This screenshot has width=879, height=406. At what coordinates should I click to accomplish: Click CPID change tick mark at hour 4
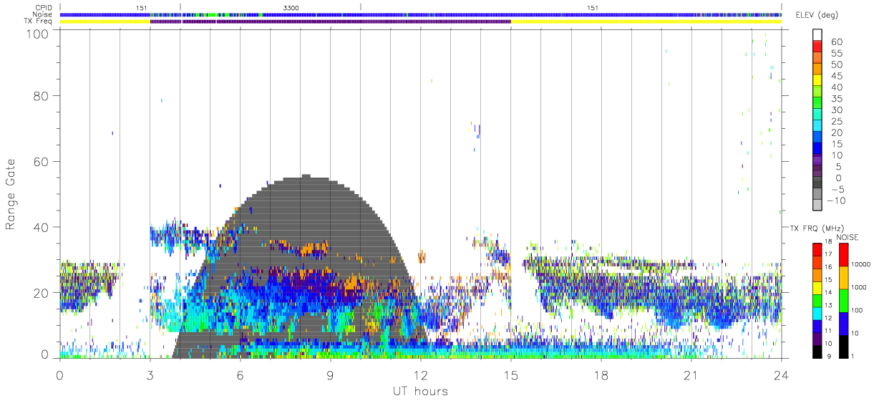(x=180, y=7)
